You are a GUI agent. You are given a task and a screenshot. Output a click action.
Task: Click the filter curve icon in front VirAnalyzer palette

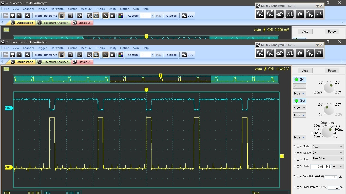319,53
